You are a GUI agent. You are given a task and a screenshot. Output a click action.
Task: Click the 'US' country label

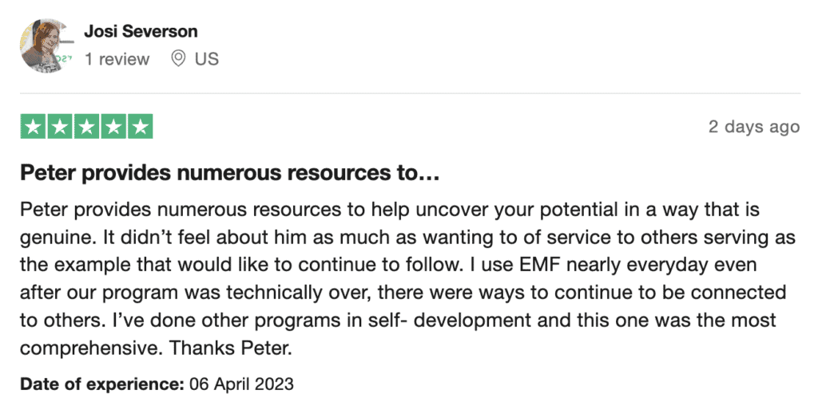click(x=206, y=59)
